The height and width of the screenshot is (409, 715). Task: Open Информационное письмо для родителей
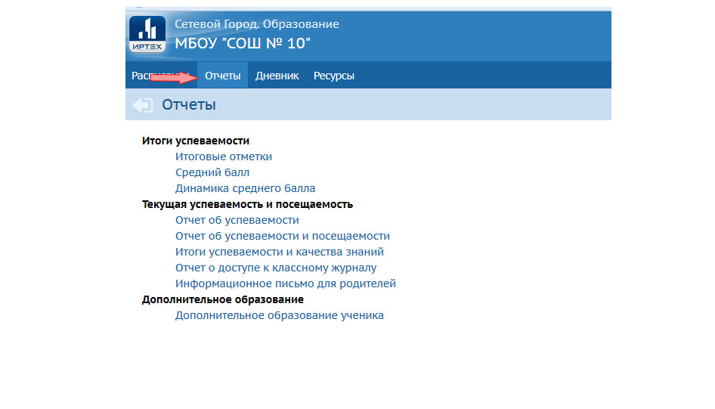tap(285, 284)
